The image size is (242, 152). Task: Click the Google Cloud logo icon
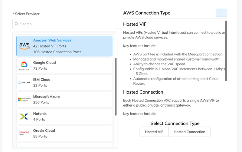point(24,66)
